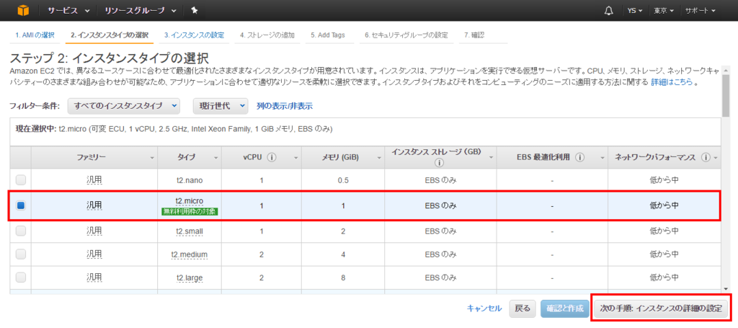
Task: Click the t2.small type cell
Action: tap(190, 231)
